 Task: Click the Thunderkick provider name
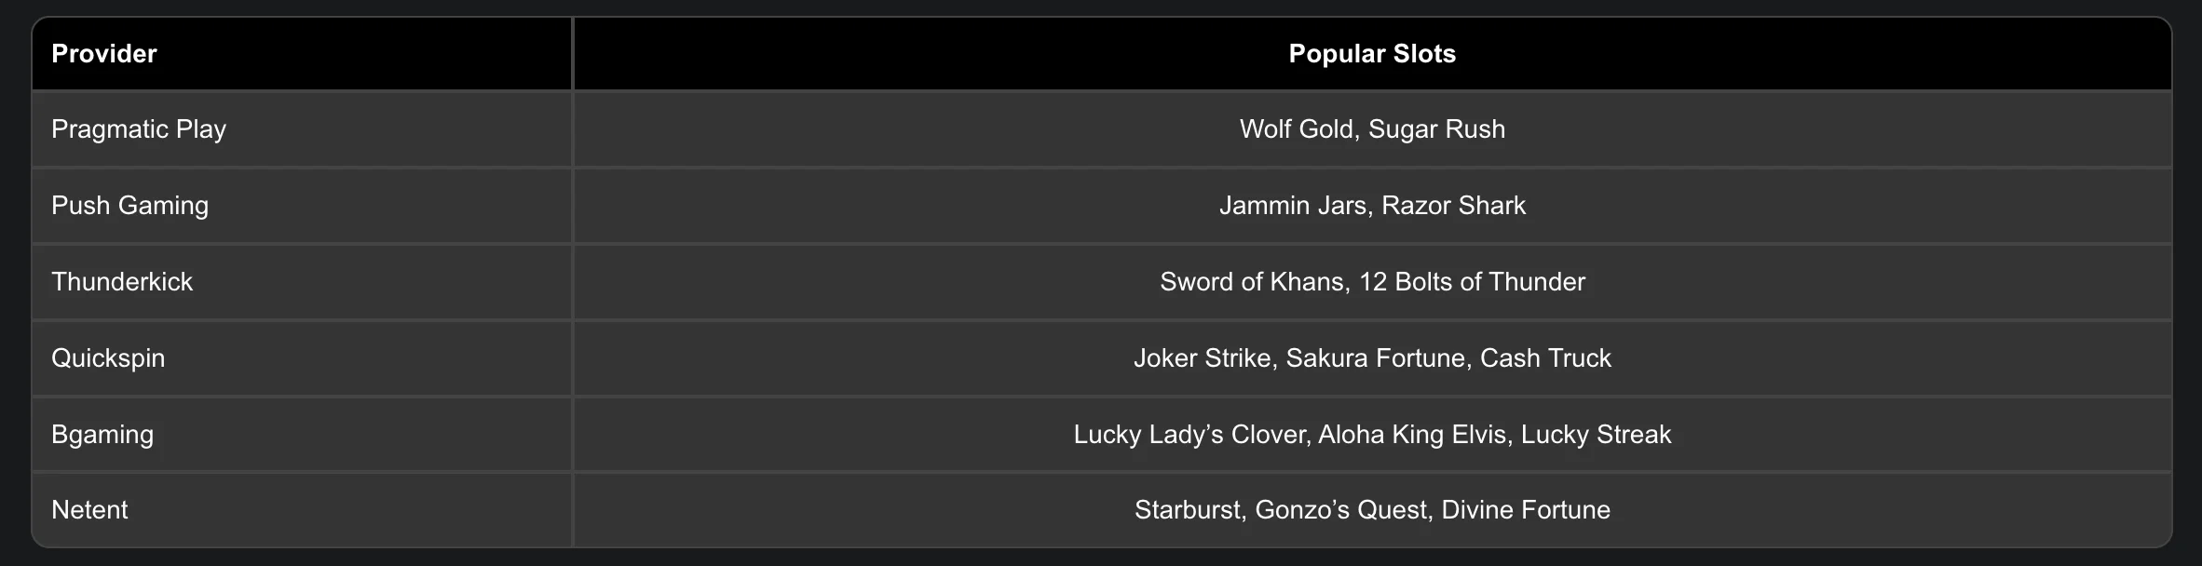click(122, 282)
